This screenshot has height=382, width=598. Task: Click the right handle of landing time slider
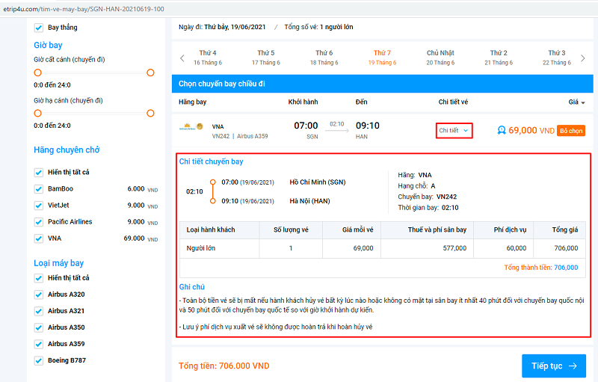click(x=151, y=113)
